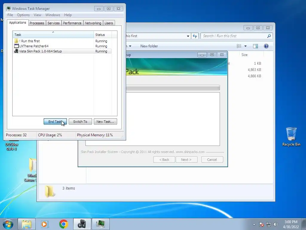Click the 1 KB file size cell
This screenshot has height=230, width=306.
pos(257,63)
